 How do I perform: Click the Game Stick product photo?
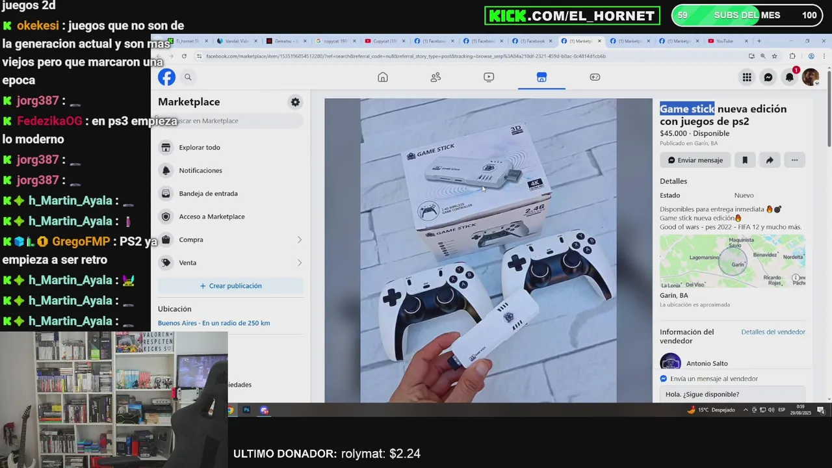coord(488,250)
